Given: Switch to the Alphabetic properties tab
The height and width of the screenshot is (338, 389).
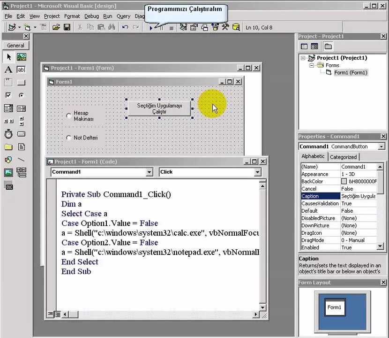Looking at the screenshot, I should click(313, 156).
